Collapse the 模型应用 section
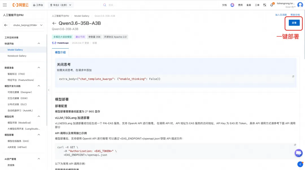This screenshot has width=305, height=170. click(x=39, y=116)
